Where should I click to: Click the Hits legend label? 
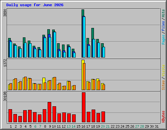(x=163, y=13)
